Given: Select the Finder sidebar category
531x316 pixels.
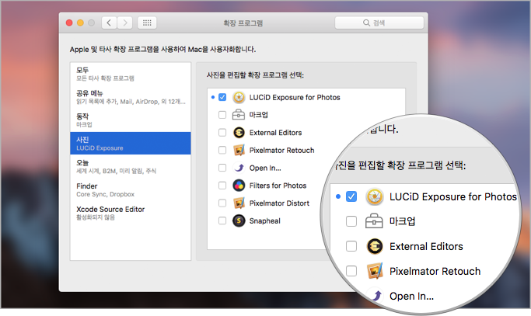Looking at the screenshot, I should click(x=131, y=189).
